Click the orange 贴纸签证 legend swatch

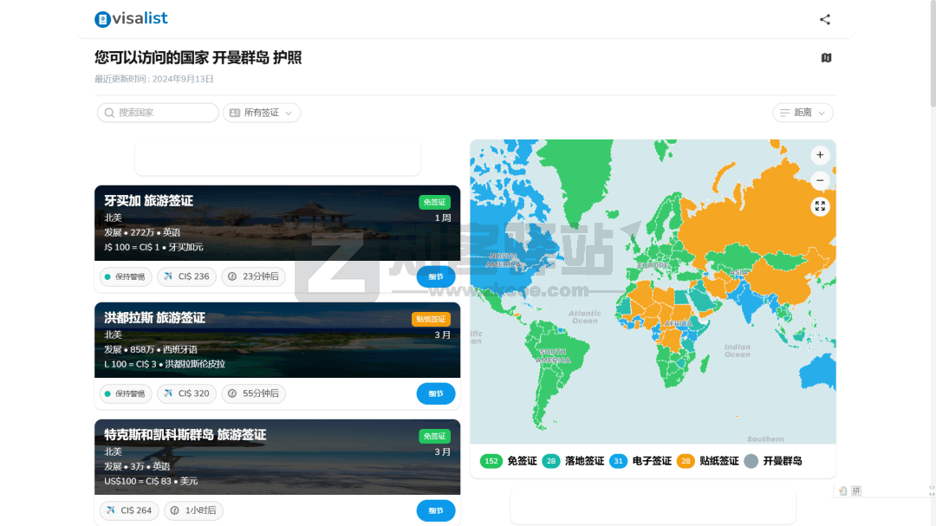coord(686,461)
